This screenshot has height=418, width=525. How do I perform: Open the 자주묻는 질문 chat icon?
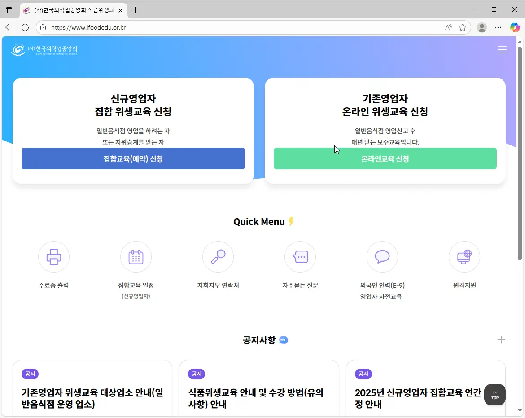pos(300,256)
